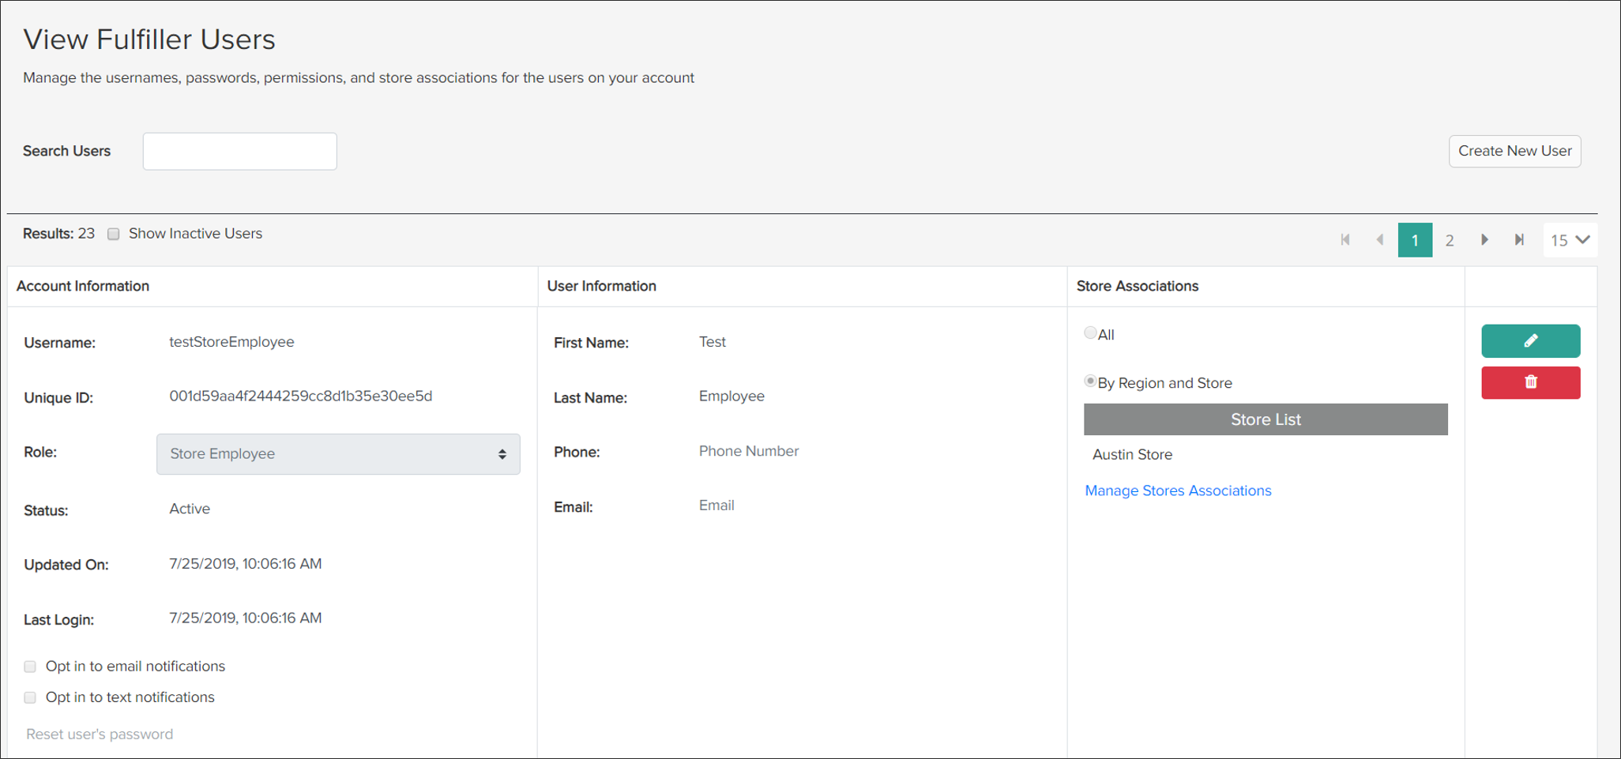Viewport: 1621px width, 759px height.
Task: Jump to the last page arrow icon
Action: pyautogui.click(x=1519, y=239)
